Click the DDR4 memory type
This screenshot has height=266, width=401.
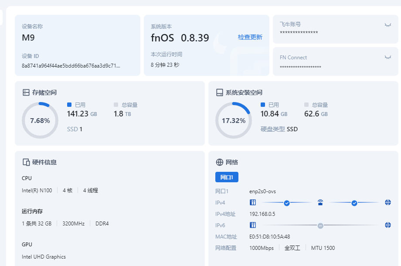pos(102,224)
